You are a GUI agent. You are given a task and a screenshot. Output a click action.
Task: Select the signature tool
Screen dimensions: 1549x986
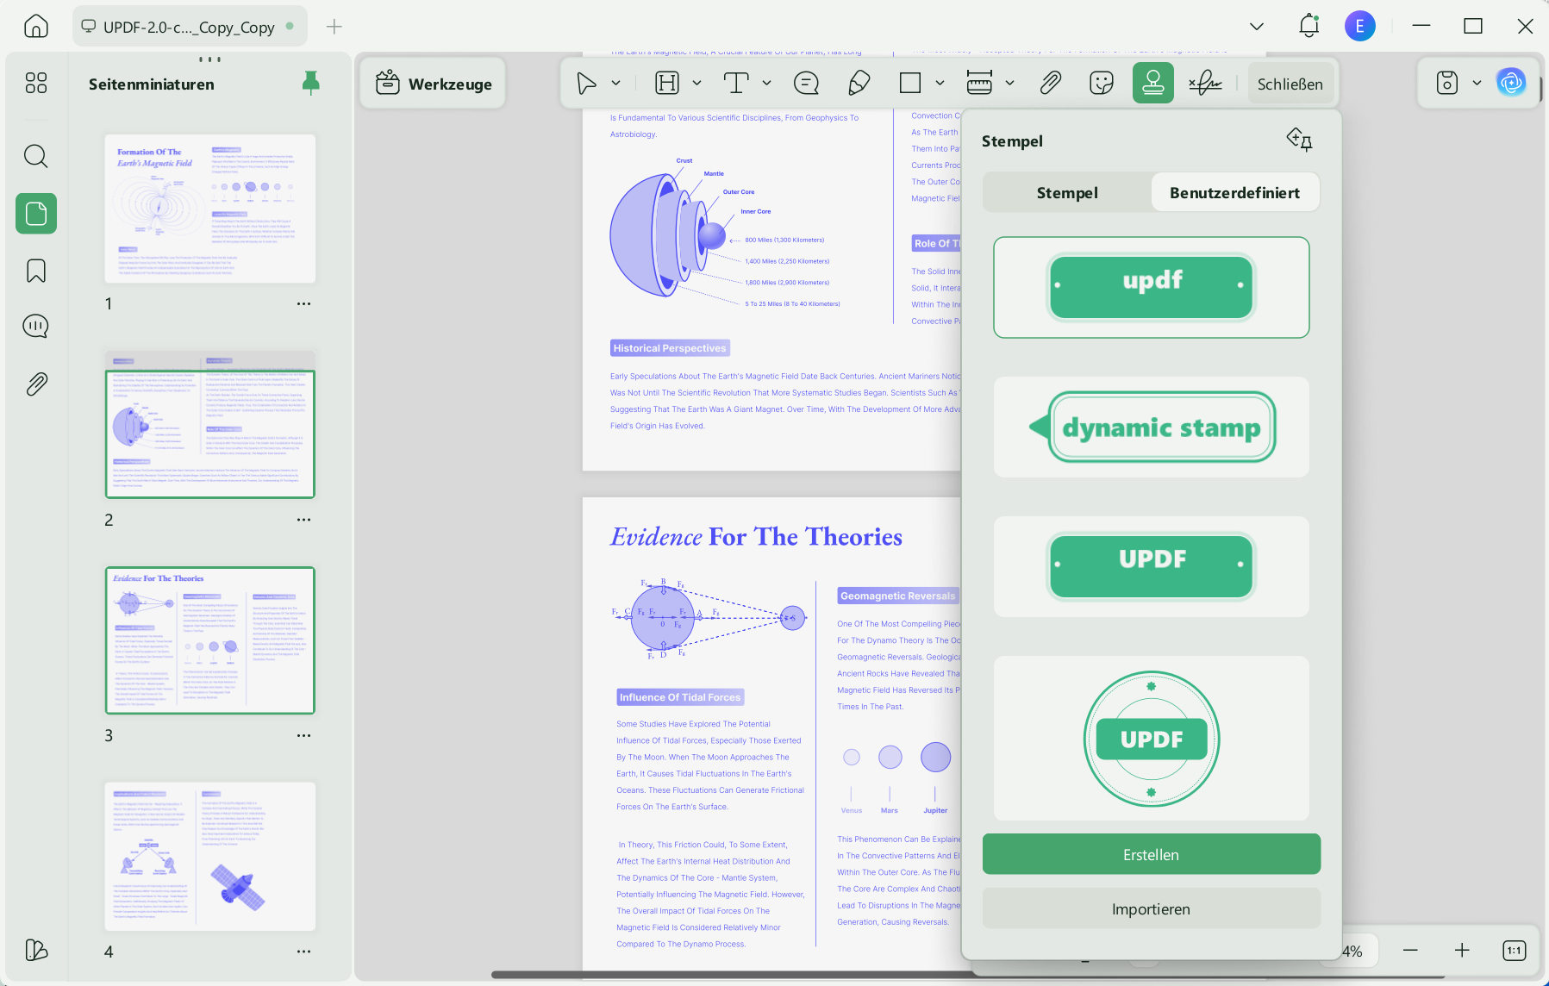point(1205,83)
